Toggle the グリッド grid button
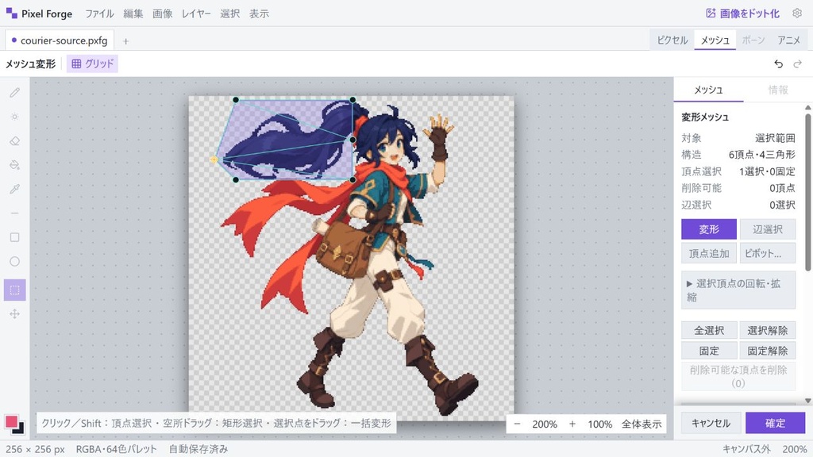The height and width of the screenshot is (457, 813). click(x=92, y=63)
